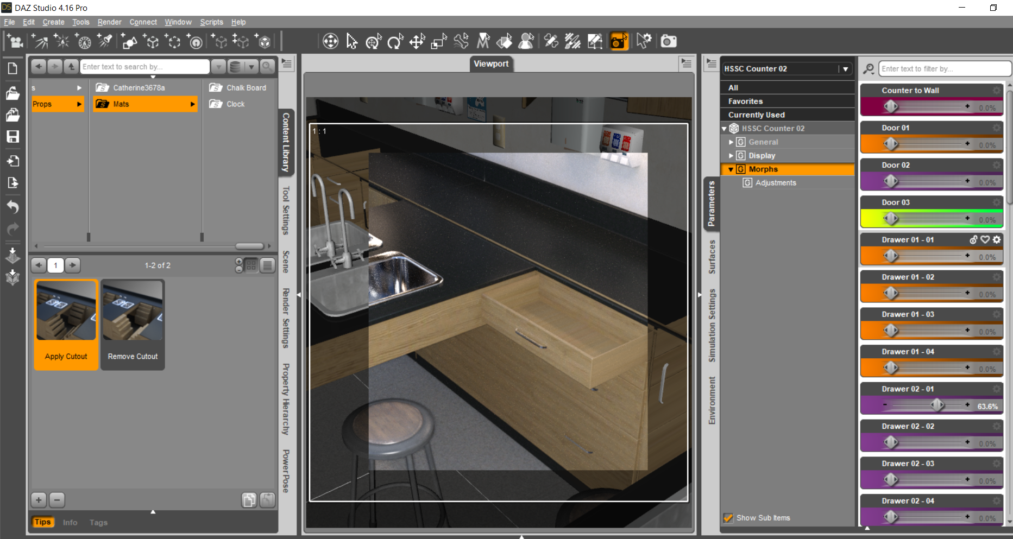Open the Parameters pane options menu

pyautogui.click(x=711, y=64)
